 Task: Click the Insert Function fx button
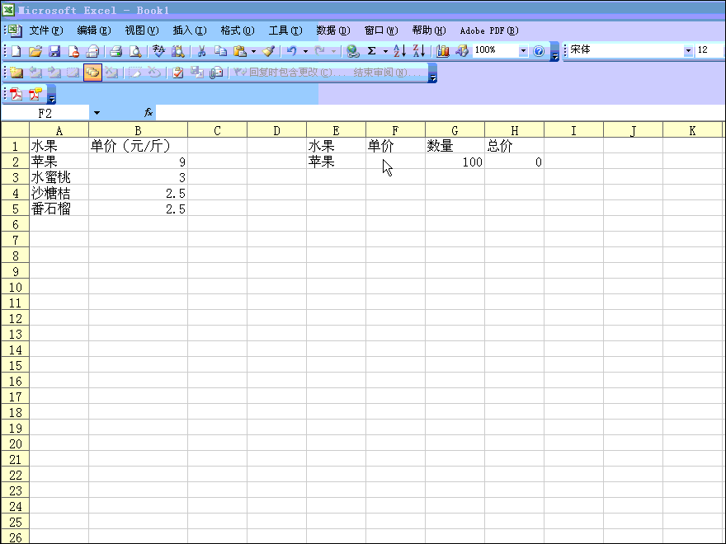pos(148,112)
